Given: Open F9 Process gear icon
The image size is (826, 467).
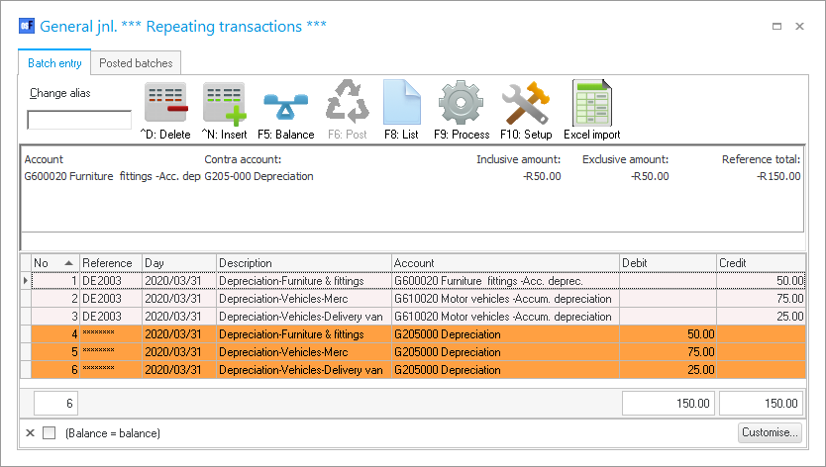Looking at the screenshot, I should (461, 103).
